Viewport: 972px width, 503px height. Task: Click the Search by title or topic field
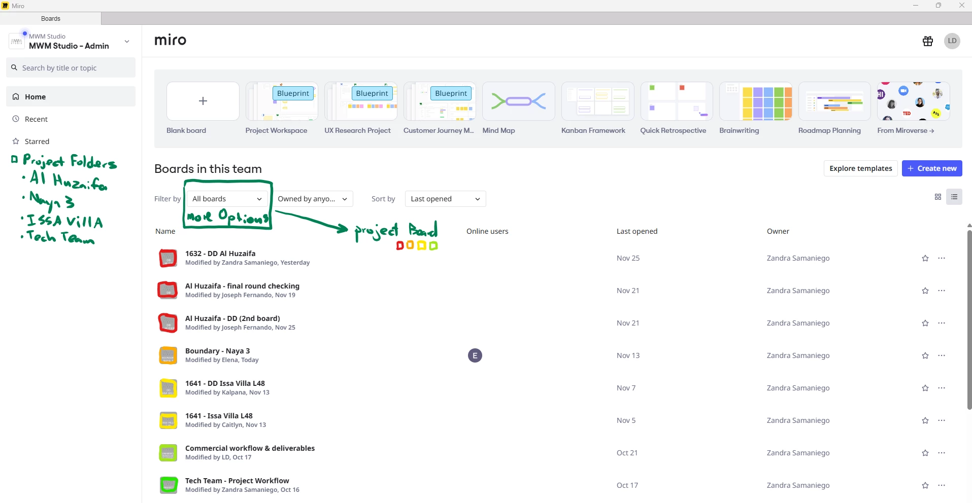click(71, 67)
